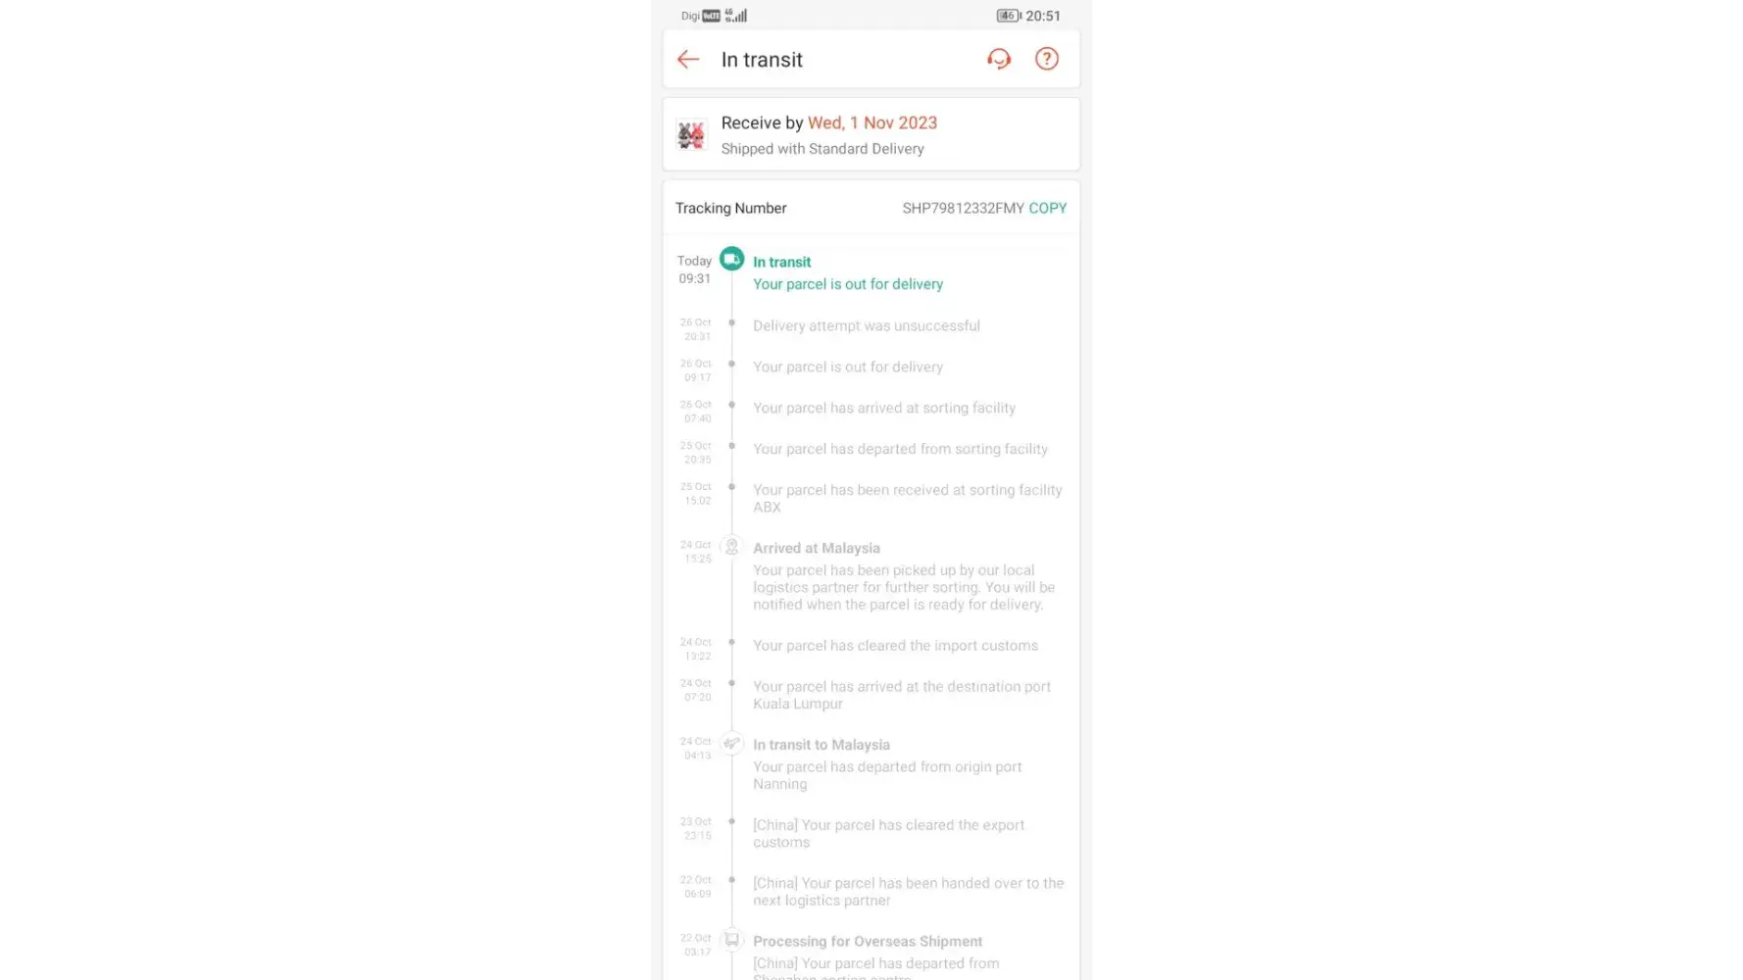1743x980 pixels.
Task: Tap departed from sorting facility entry
Action: point(900,449)
